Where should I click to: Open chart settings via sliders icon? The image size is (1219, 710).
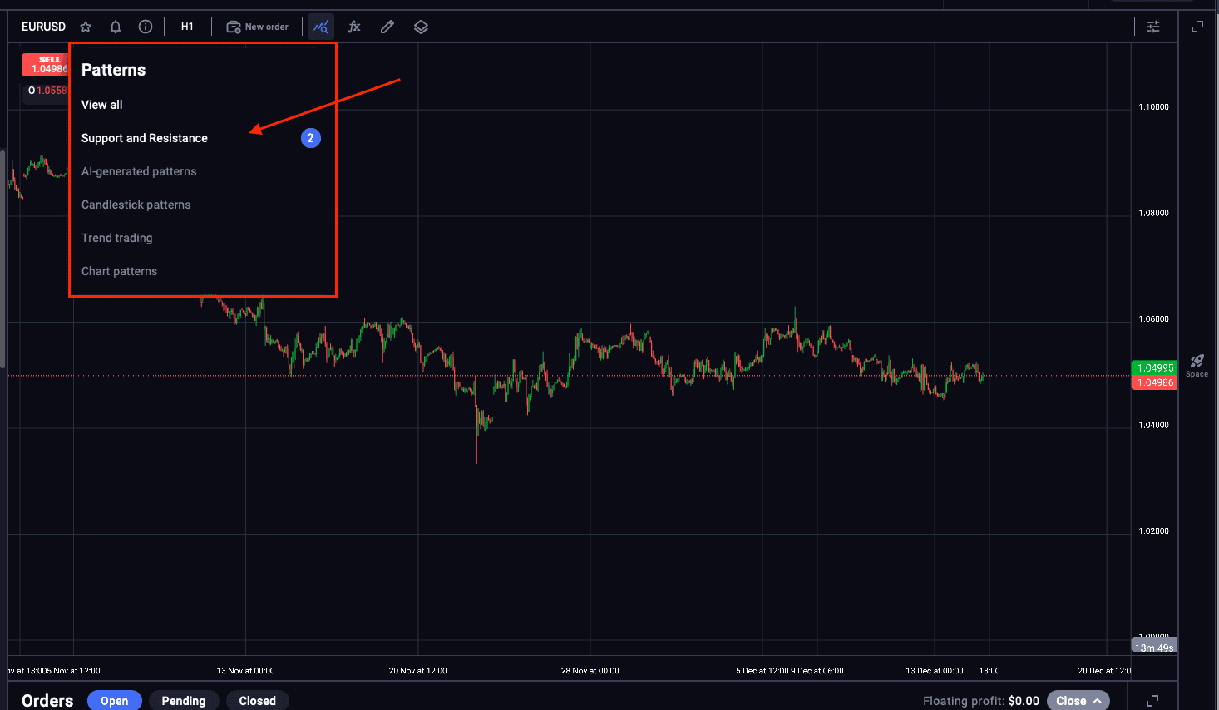(x=1153, y=26)
